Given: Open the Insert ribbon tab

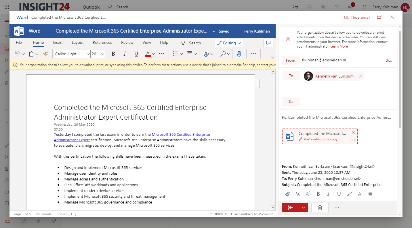Looking at the screenshot, I should (x=58, y=42).
